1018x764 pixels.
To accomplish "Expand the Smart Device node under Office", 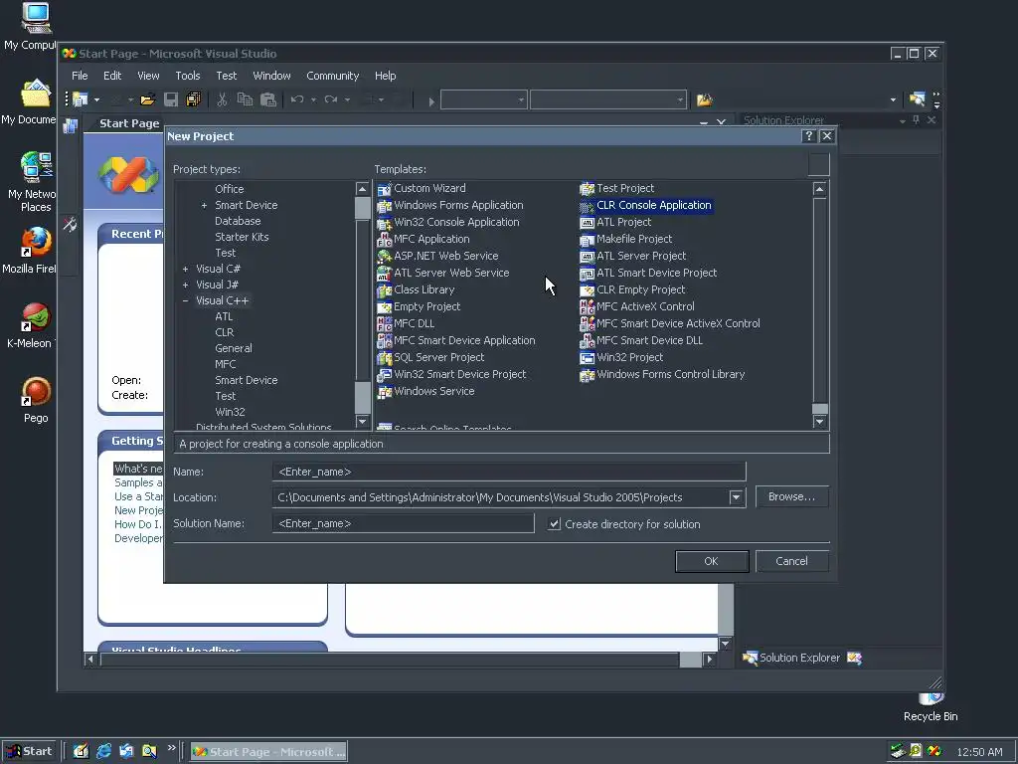I will click(204, 205).
